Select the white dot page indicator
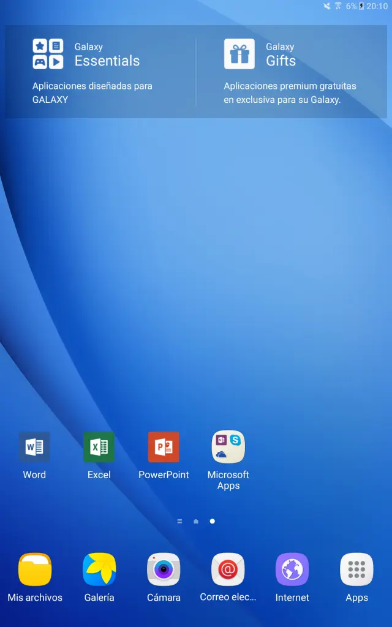Image resolution: width=392 pixels, height=627 pixels. pyautogui.click(x=213, y=521)
